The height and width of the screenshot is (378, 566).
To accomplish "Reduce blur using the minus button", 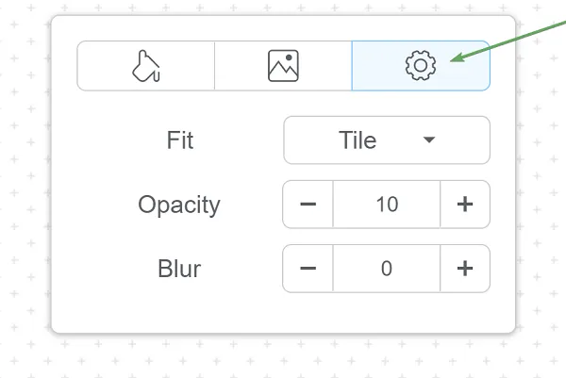I will (308, 269).
